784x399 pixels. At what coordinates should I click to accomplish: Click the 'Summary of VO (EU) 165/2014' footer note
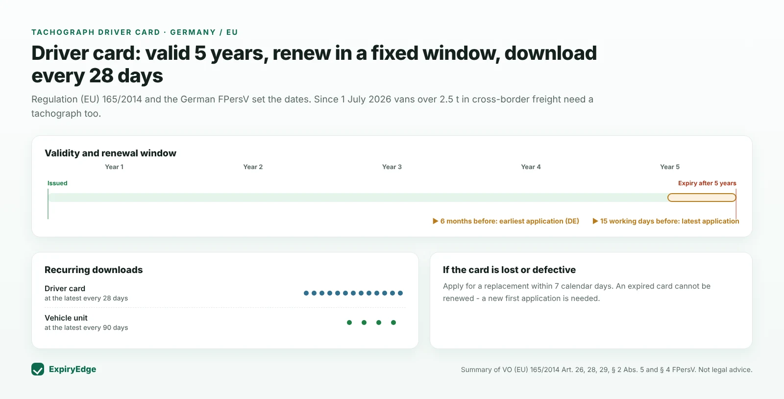click(x=607, y=370)
